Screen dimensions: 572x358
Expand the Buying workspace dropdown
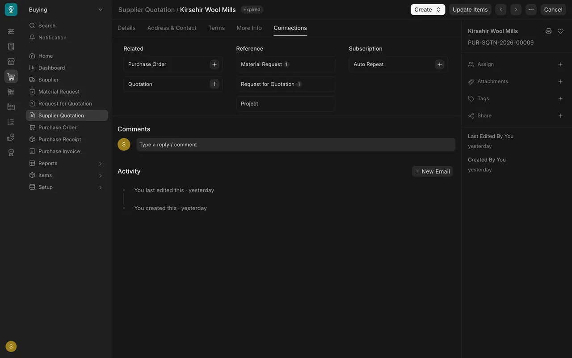[x=66, y=9]
